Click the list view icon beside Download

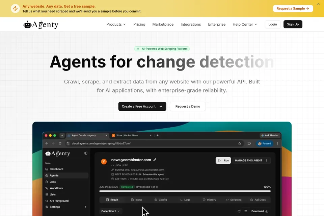(246, 211)
